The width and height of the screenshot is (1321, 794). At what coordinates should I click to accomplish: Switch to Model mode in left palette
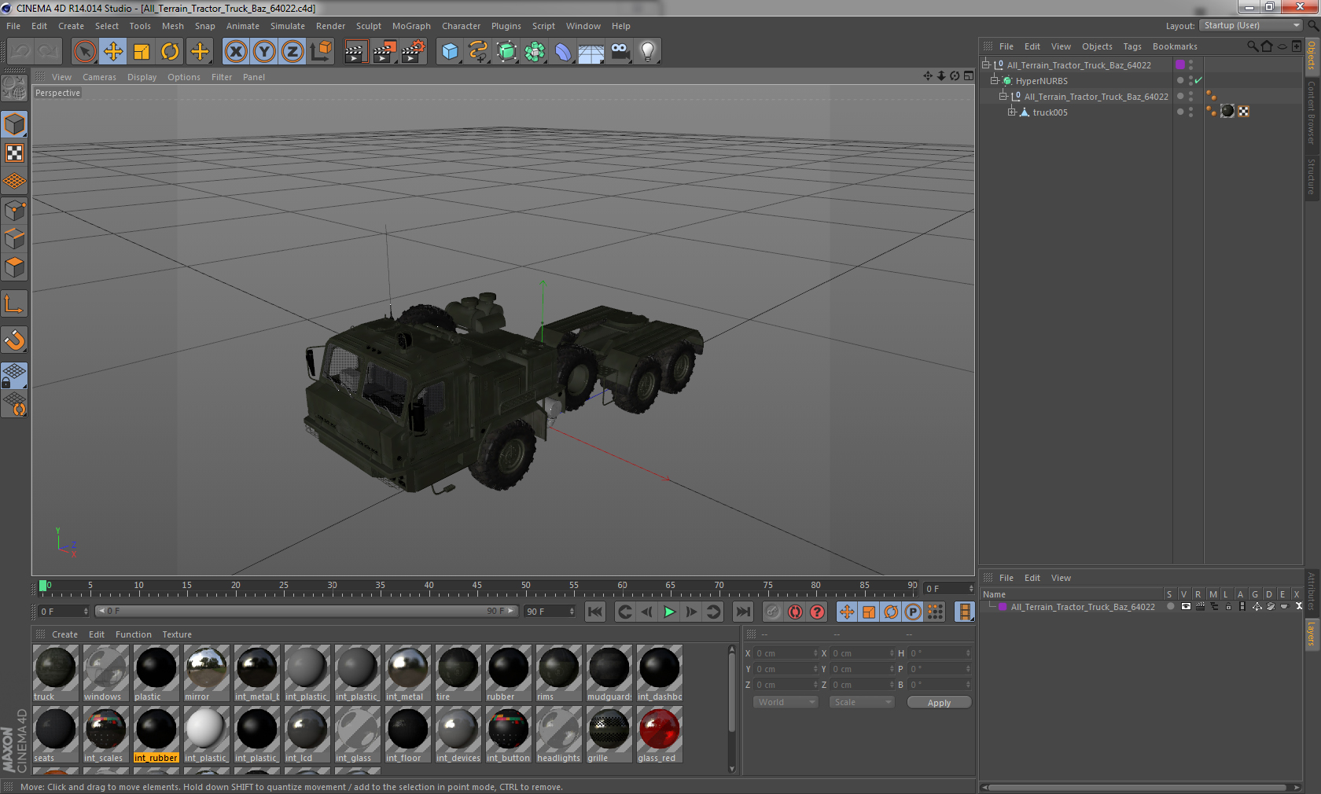click(x=14, y=124)
